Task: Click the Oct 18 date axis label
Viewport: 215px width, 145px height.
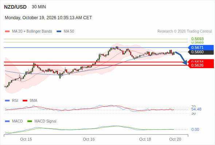Action: pyautogui.click(x=145, y=139)
